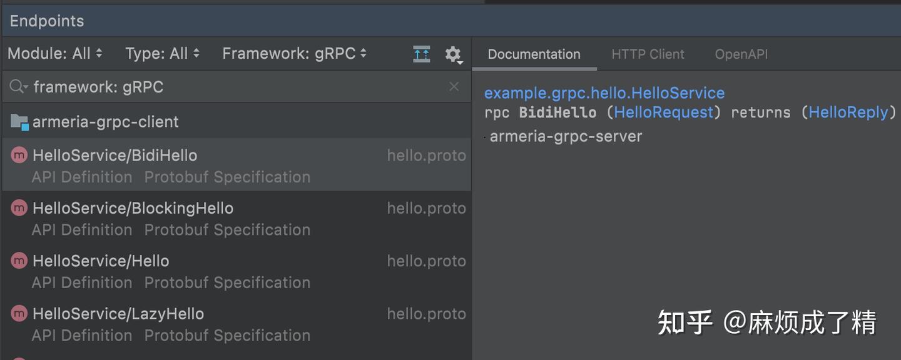Open the gear settings menu
The height and width of the screenshot is (360, 901).
click(453, 55)
